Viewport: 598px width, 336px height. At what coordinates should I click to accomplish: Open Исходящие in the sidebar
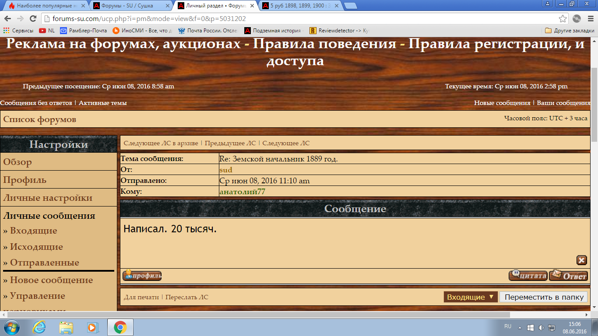click(x=36, y=247)
